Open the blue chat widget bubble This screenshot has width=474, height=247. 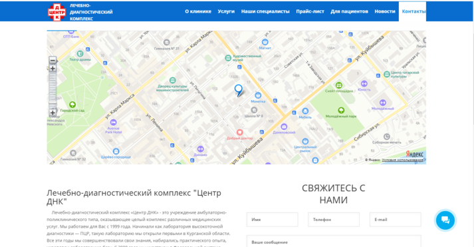445,220
